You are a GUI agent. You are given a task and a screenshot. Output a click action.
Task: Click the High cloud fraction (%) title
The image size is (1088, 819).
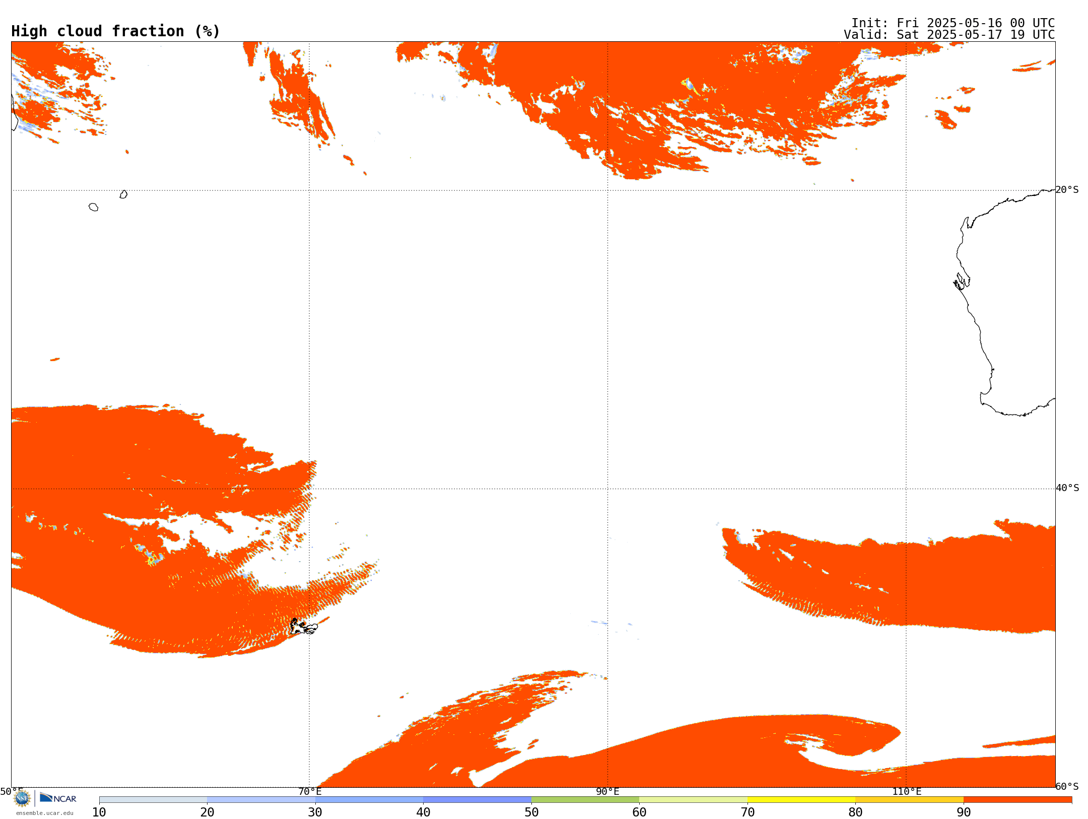coord(115,31)
